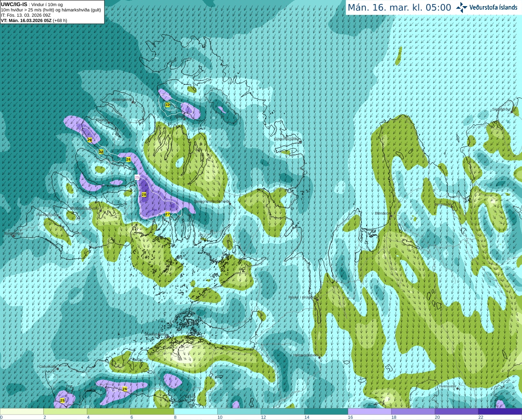The width and height of the screenshot is (522, 420).
Task: Click the Bjargtangar station label
Action: (x=13, y=233)
